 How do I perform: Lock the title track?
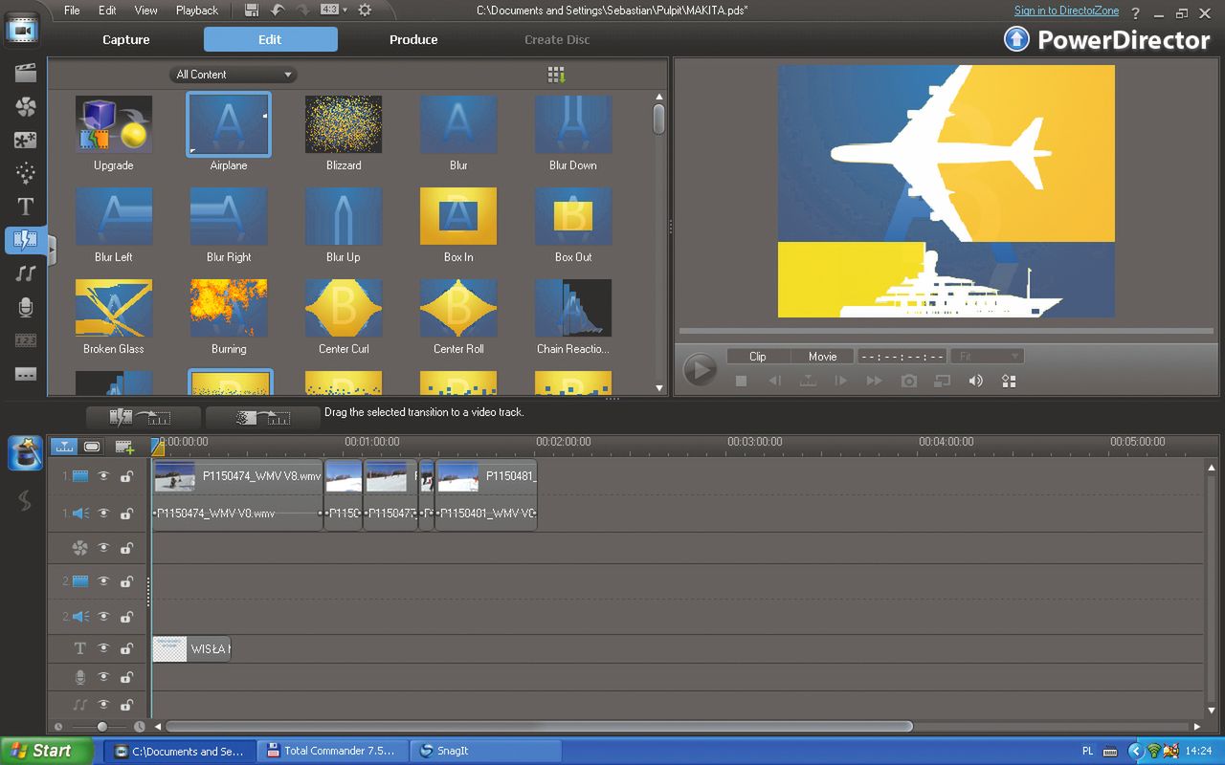coord(125,648)
